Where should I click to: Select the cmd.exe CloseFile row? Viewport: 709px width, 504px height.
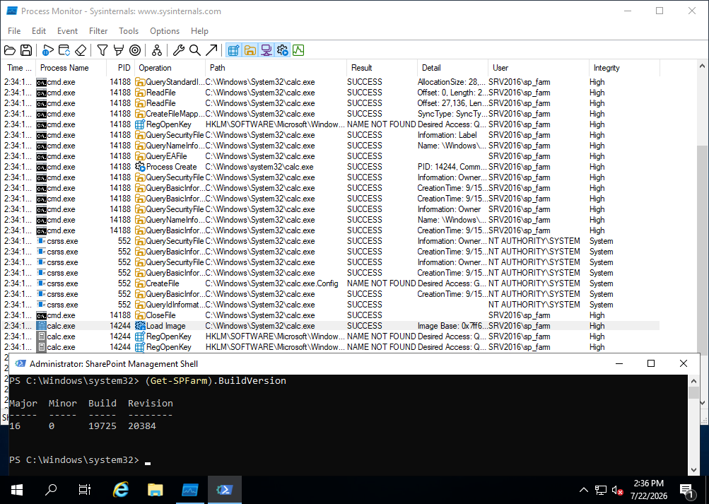point(331,315)
